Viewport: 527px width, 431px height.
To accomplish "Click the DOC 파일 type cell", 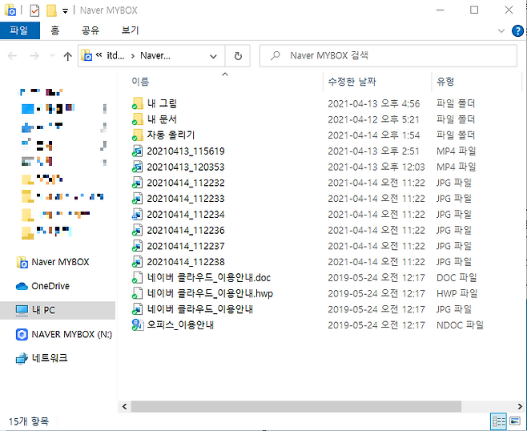I will (457, 278).
